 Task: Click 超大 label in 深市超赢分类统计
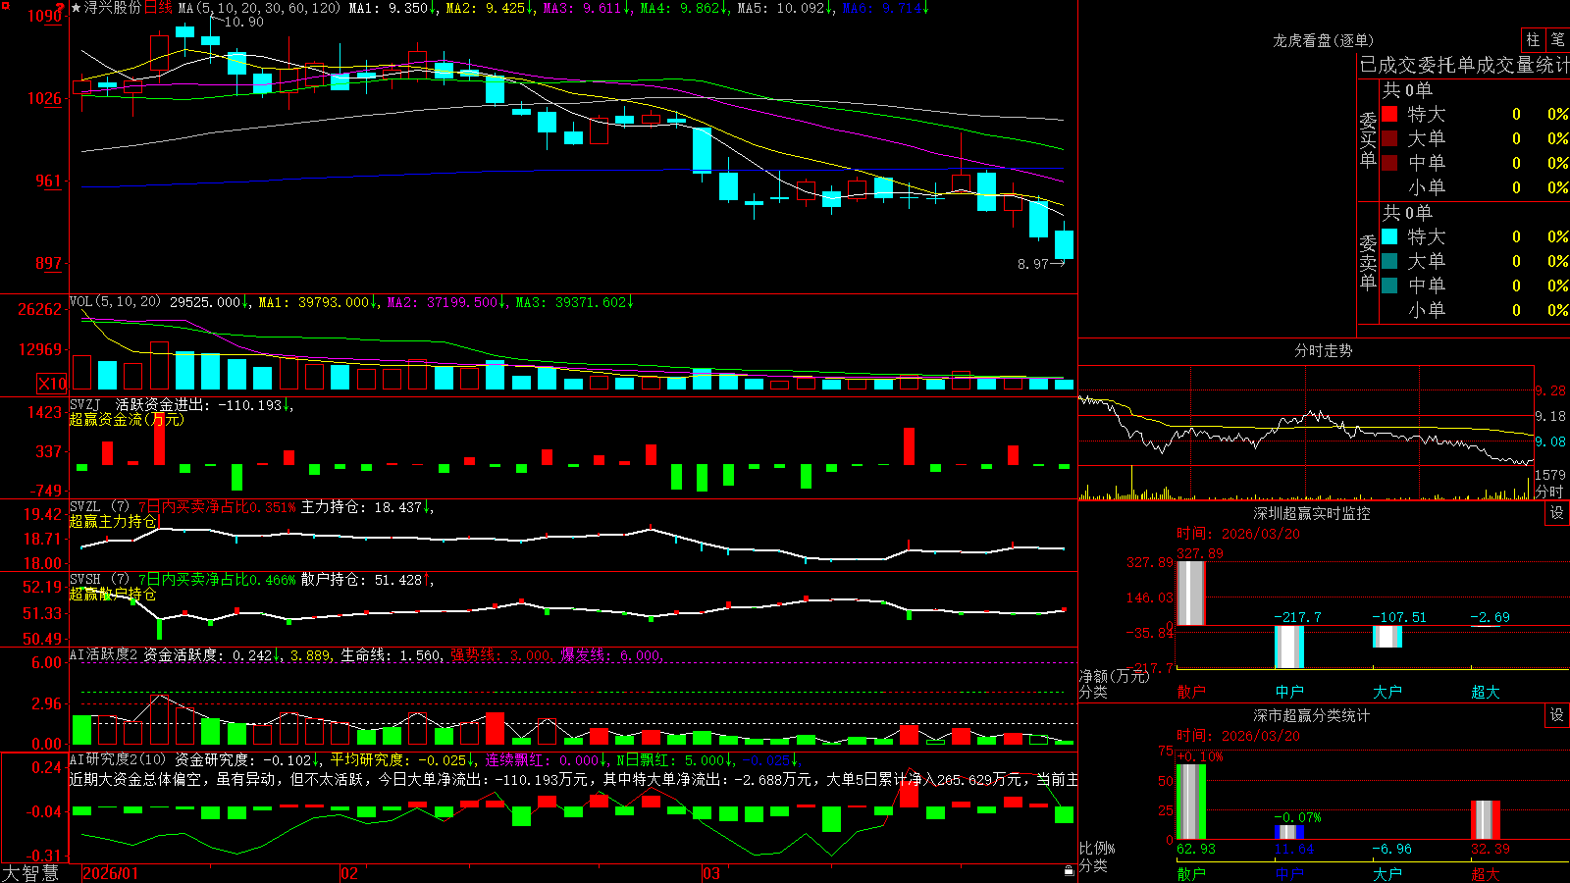[x=1485, y=873]
